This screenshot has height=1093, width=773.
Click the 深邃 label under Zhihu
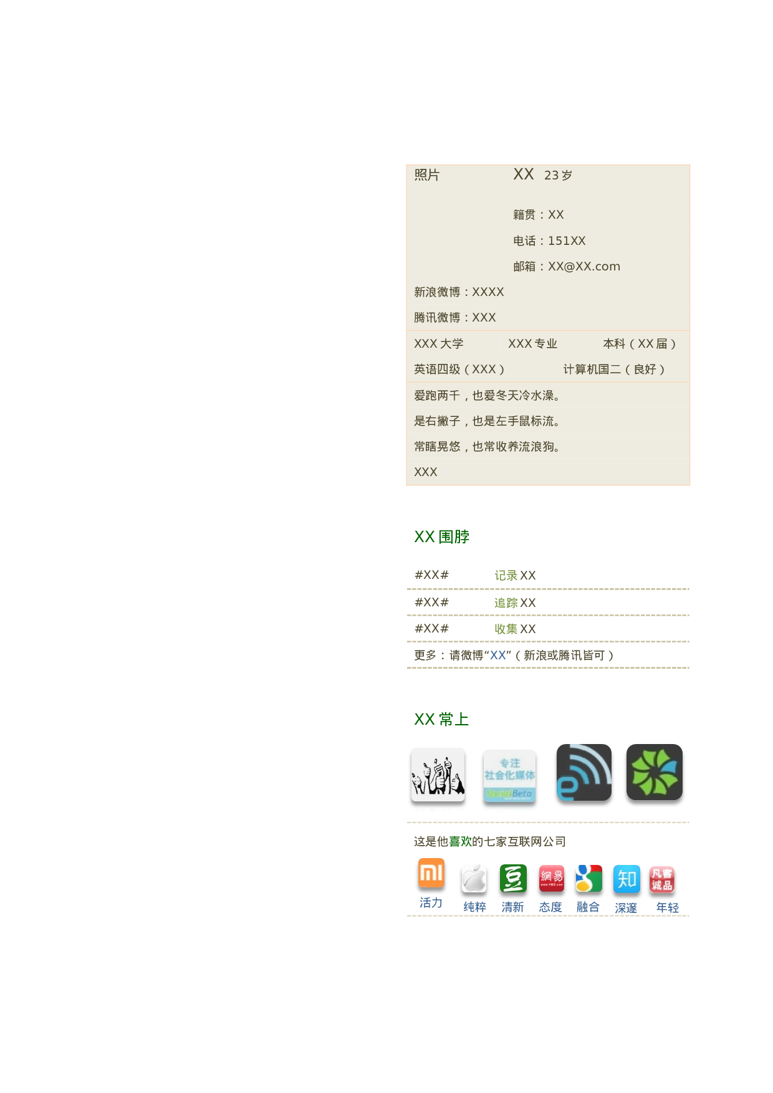tap(626, 908)
